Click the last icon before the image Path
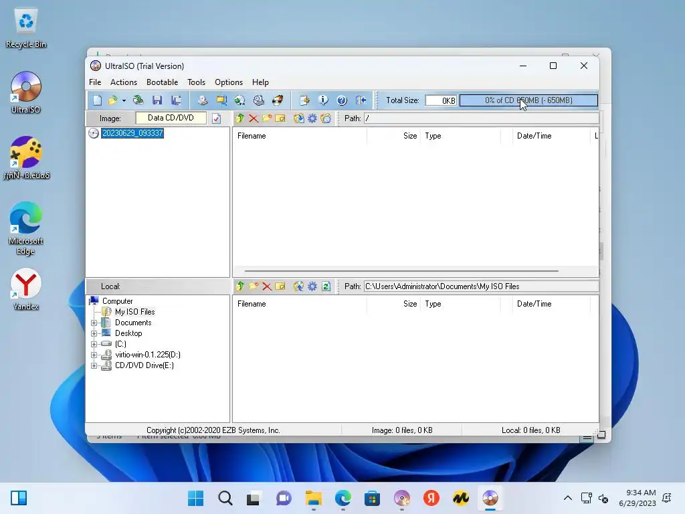The width and height of the screenshot is (685, 514). click(x=326, y=118)
